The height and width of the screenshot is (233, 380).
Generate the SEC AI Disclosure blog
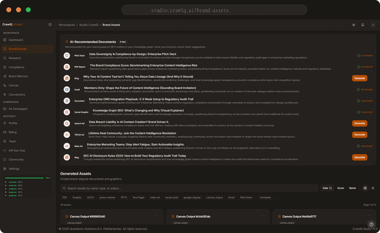[x=360, y=157]
